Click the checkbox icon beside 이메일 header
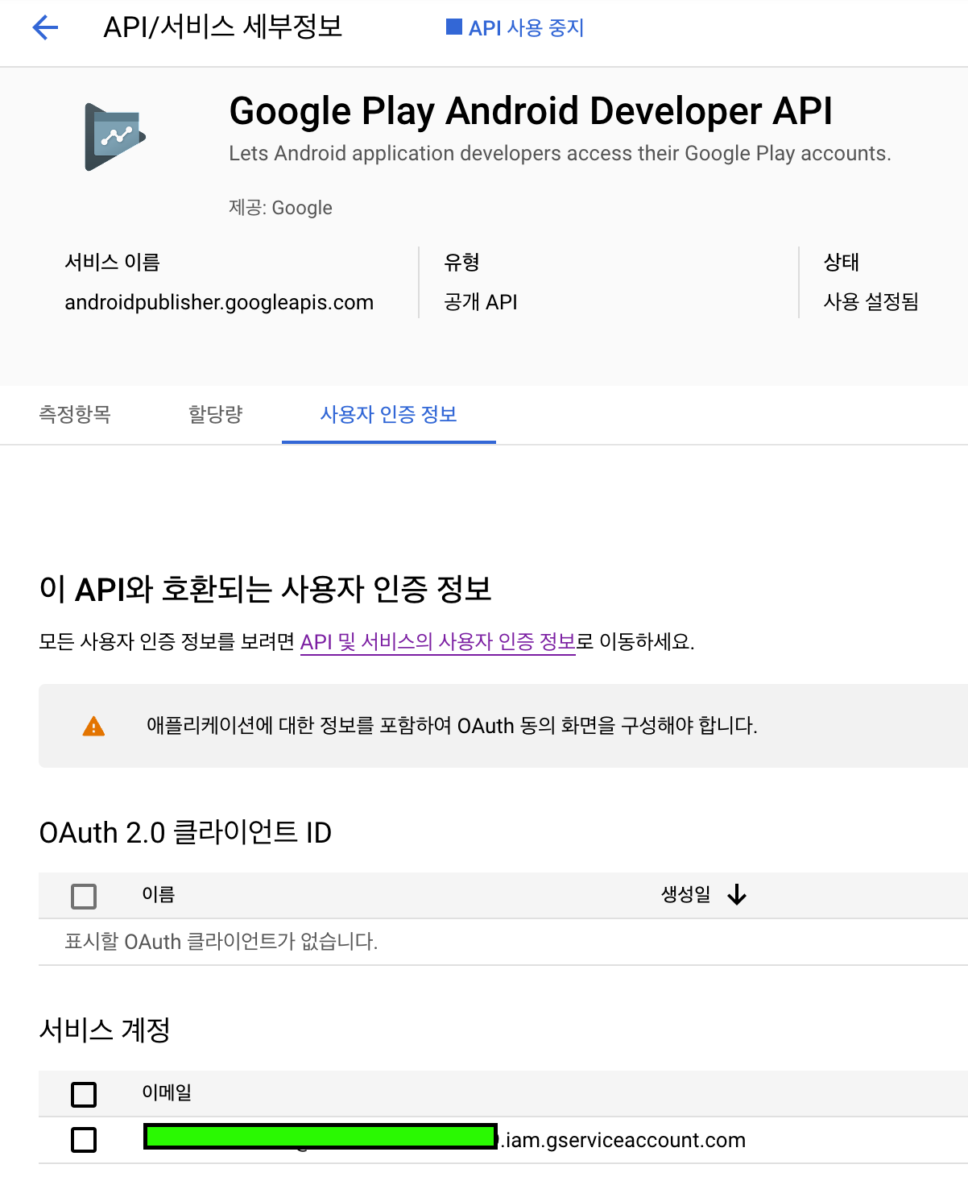Viewport: 968px width, 1181px height. [83, 1094]
